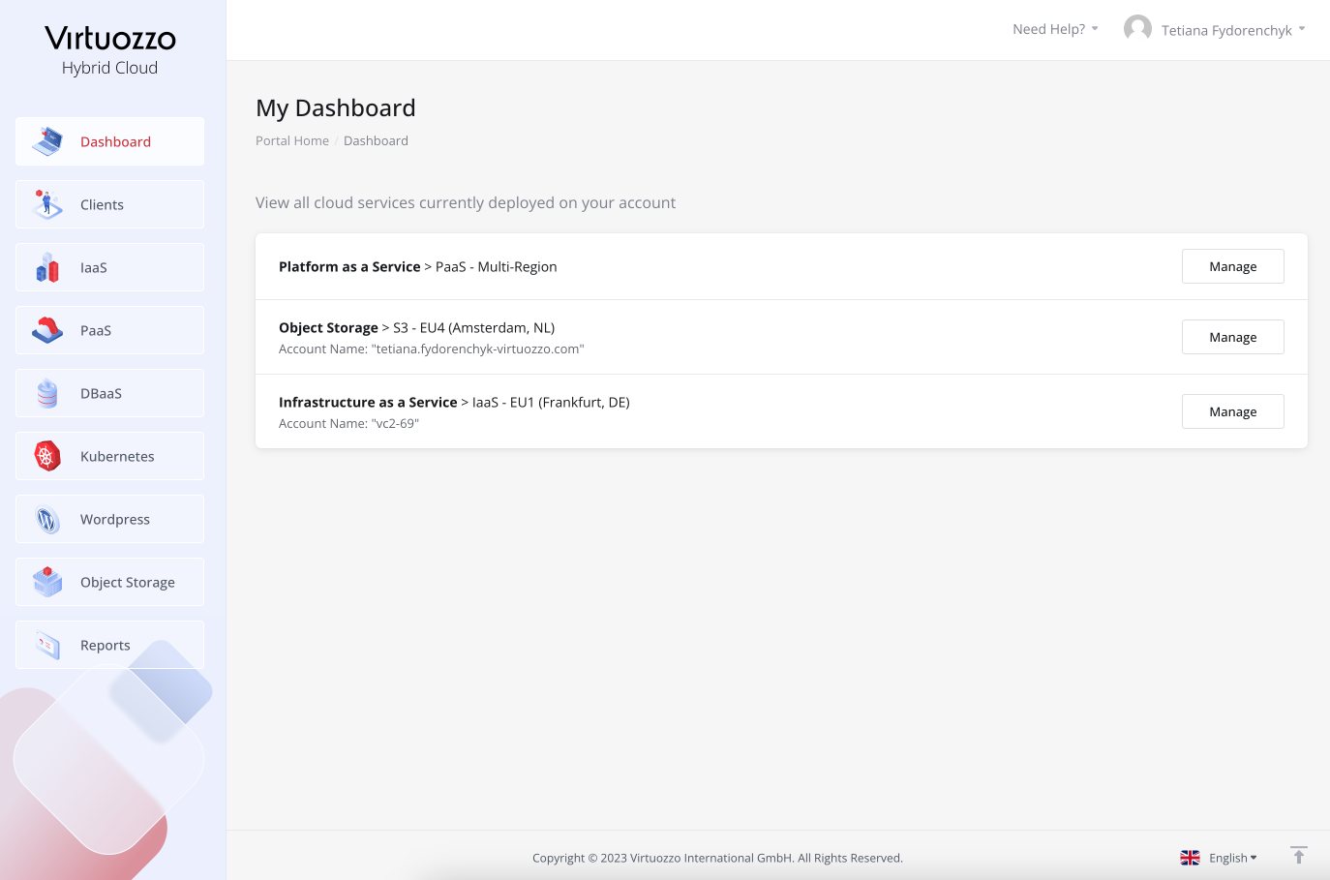Click the Clients sidebar icon
The width and height of the screenshot is (1330, 880).
tap(47, 204)
